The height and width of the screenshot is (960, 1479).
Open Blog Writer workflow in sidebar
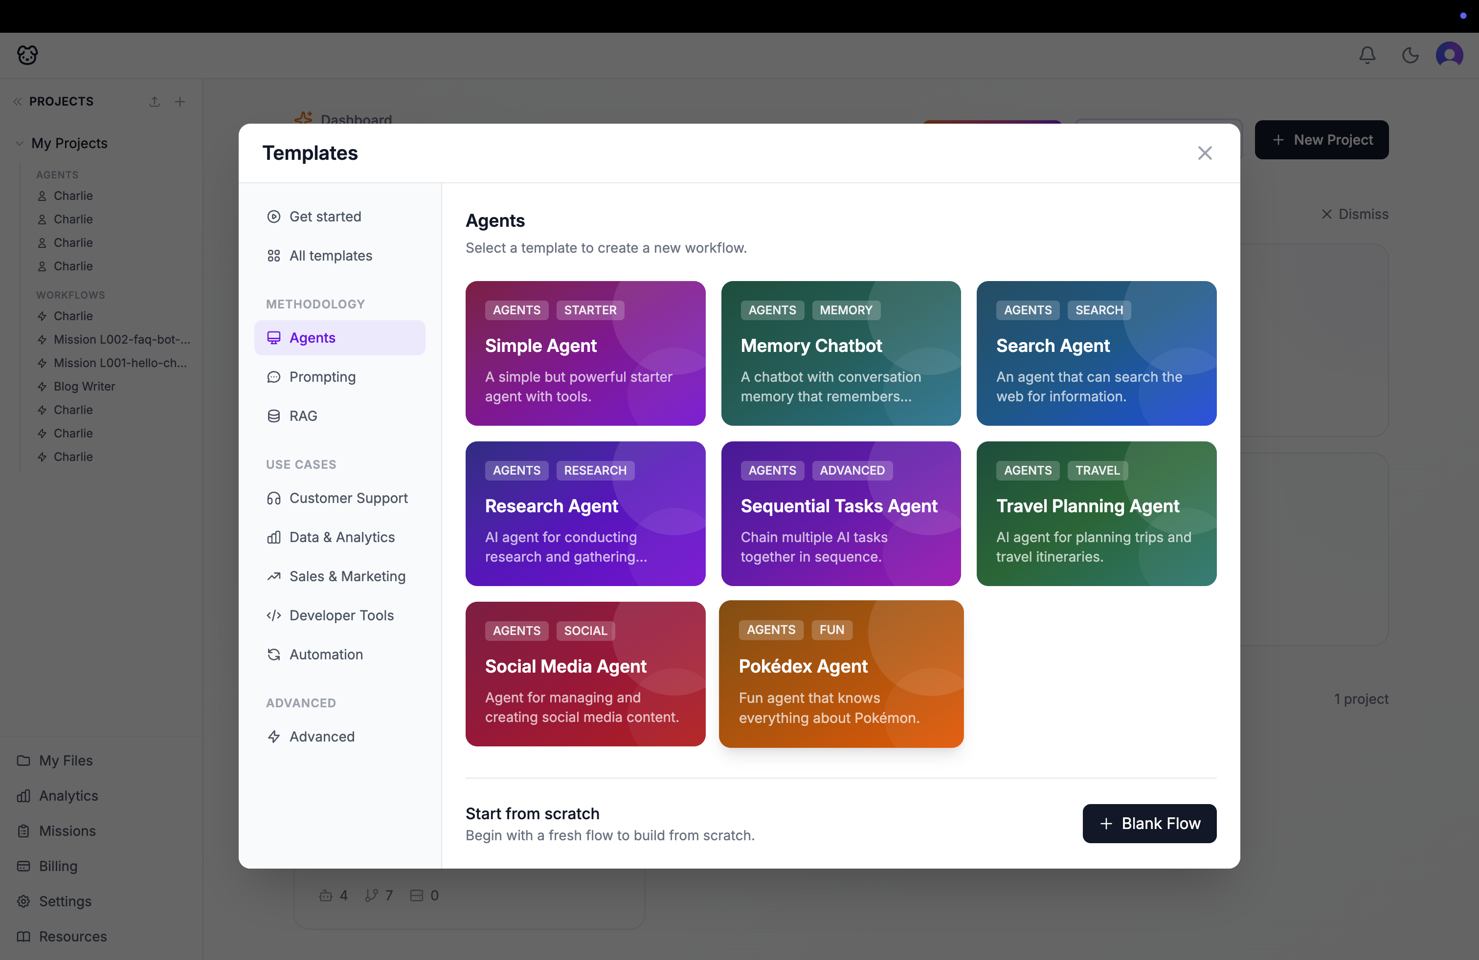click(84, 386)
